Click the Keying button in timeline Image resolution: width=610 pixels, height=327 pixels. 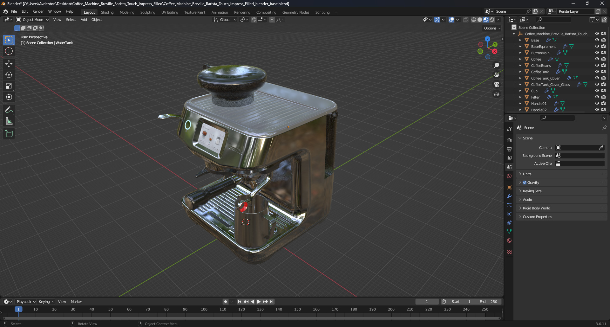[x=46, y=302]
